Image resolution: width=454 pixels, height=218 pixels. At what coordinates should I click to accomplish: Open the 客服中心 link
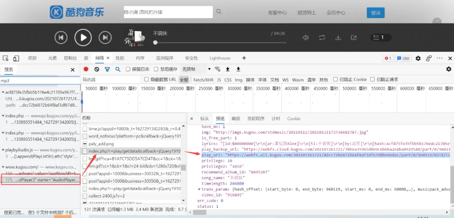coord(277,13)
